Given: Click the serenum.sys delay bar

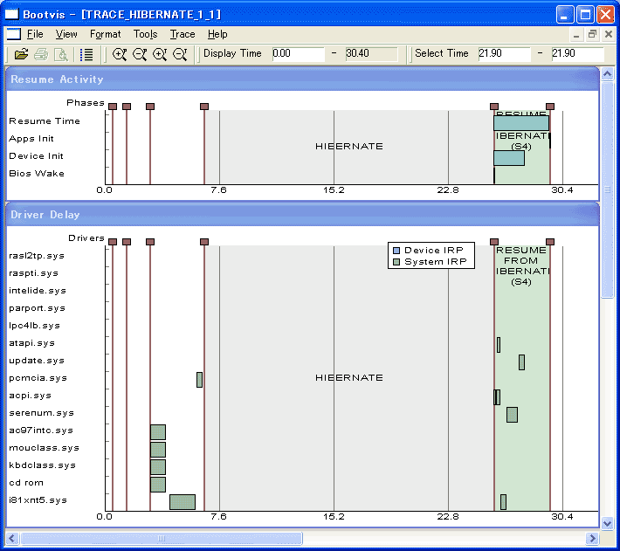Looking at the screenshot, I should 512,415.
